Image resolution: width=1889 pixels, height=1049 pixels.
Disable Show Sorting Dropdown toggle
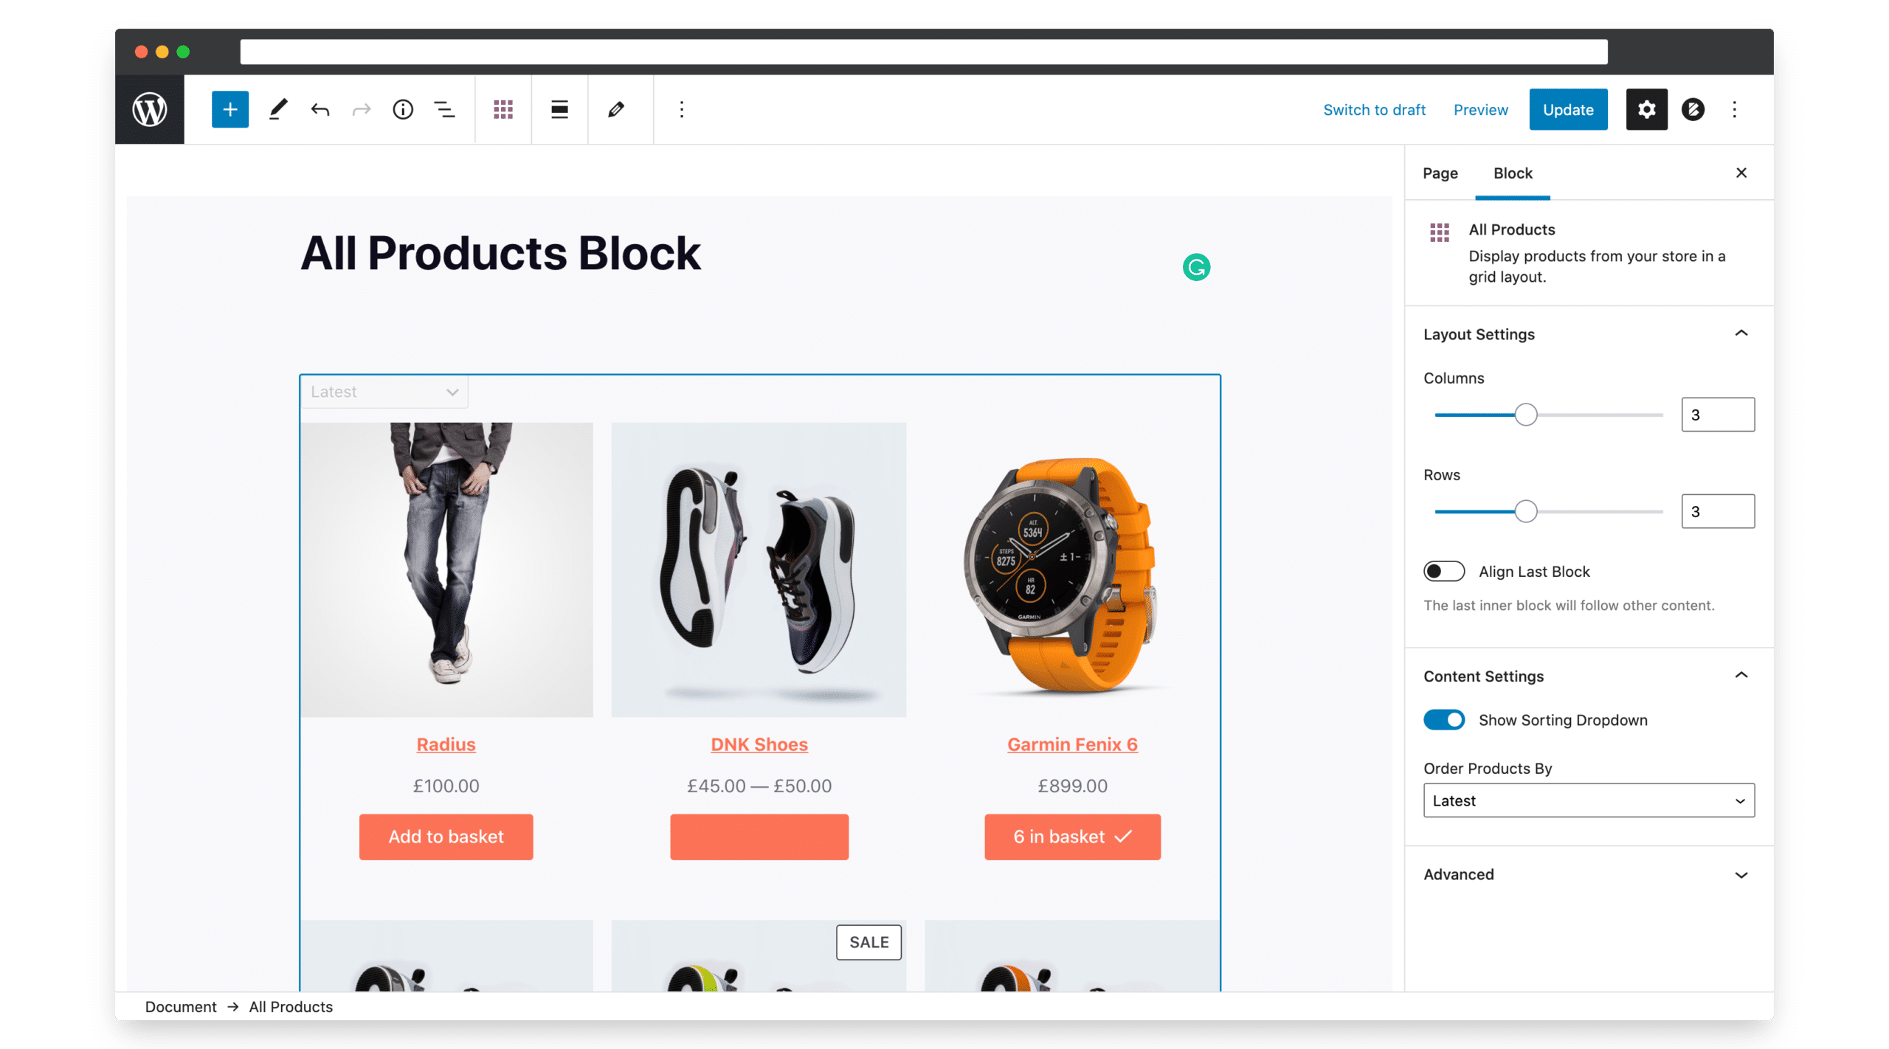tap(1443, 720)
